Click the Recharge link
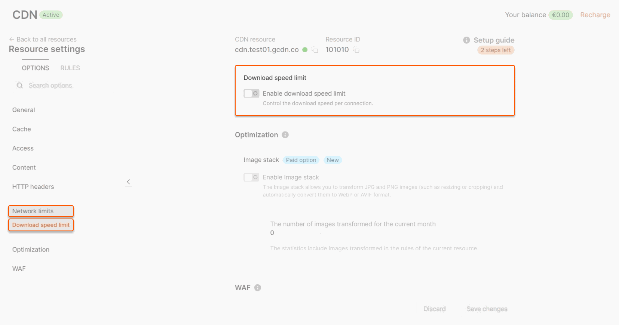 [x=595, y=15]
